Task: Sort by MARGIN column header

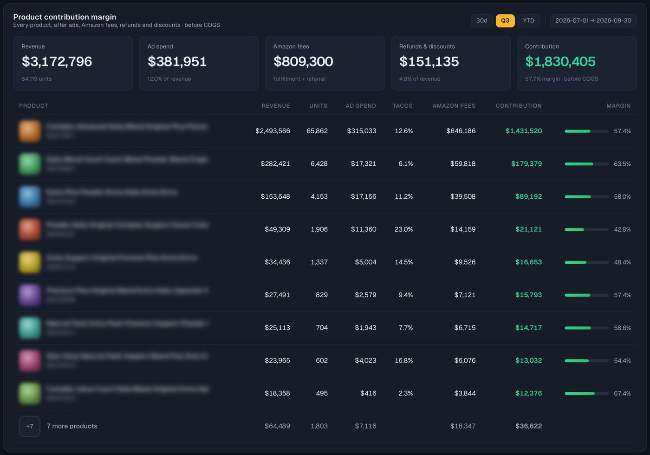Action: 618,106
